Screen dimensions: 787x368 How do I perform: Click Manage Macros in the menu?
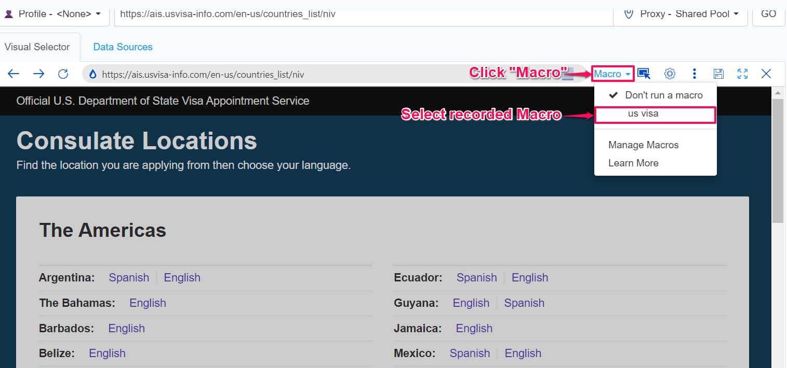[643, 145]
